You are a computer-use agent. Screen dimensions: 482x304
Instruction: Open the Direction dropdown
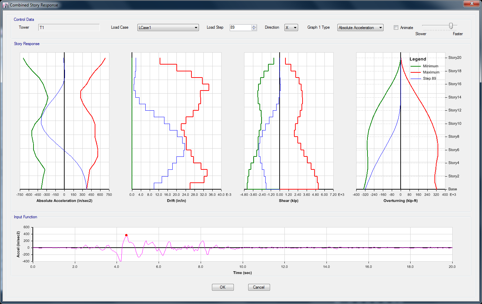(291, 28)
